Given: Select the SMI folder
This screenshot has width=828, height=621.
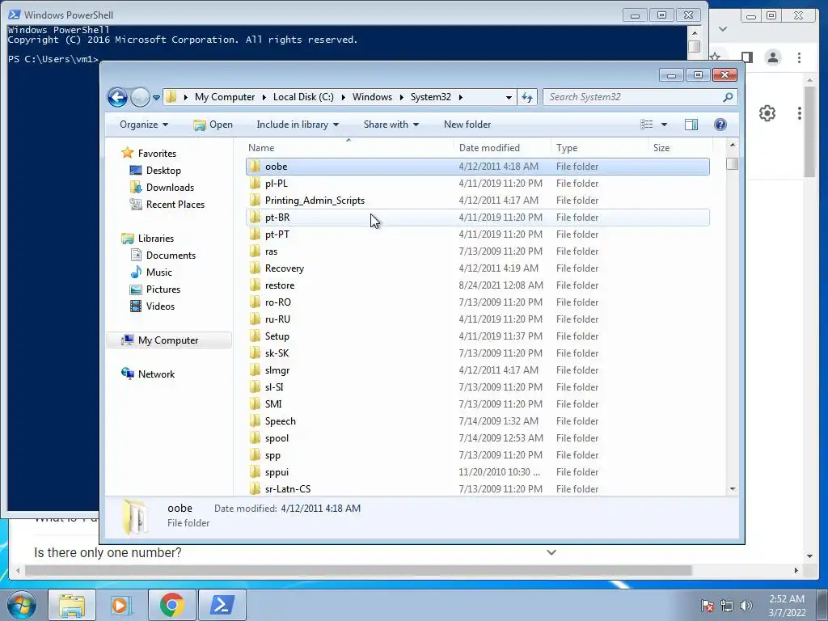Looking at the screenshot, I should (x=477, y=404).
